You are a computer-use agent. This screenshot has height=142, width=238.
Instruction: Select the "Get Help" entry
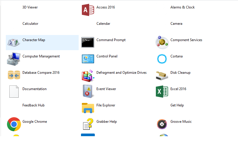coord(177,105)
